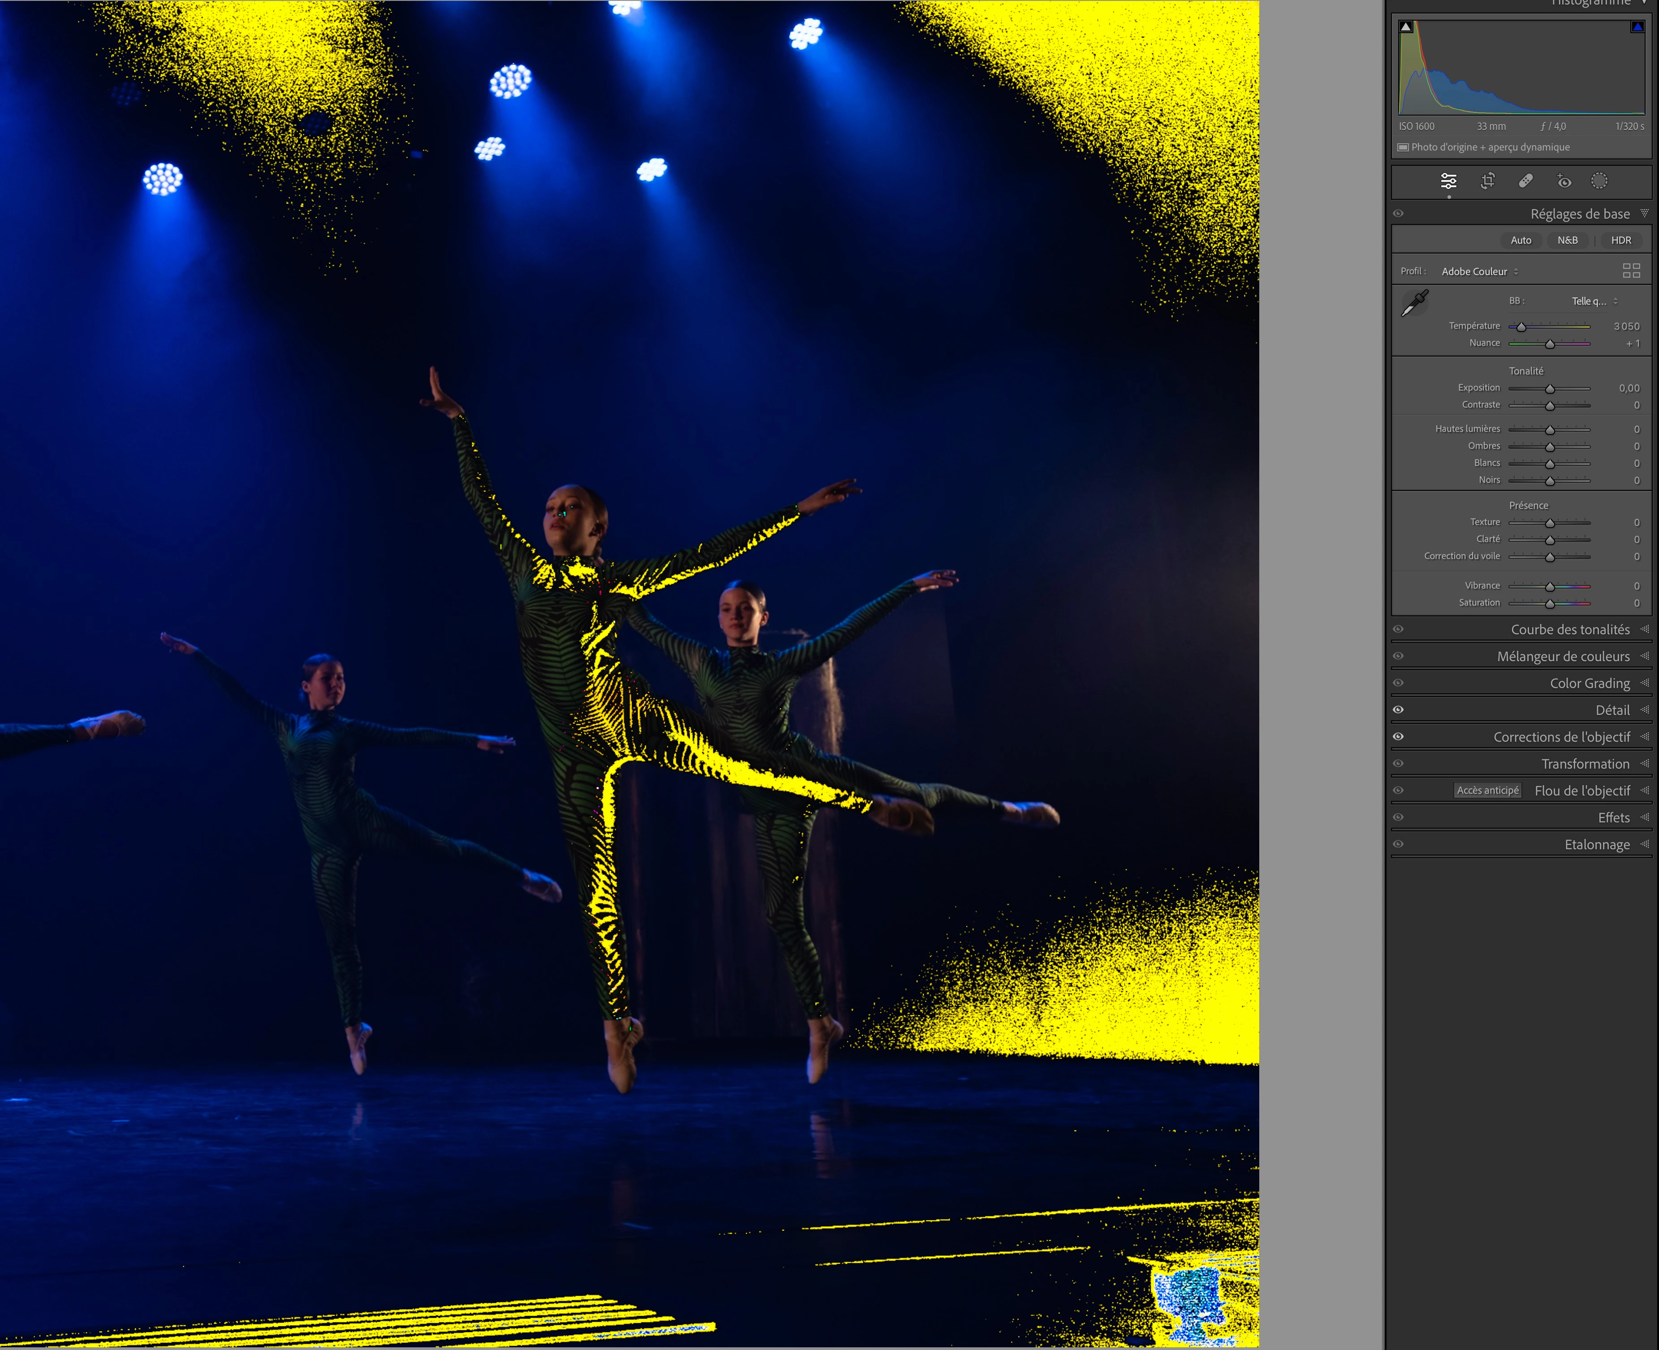Expand the Courbe des tonalités panel
Viewport: 1659px width, 1350px height.
1569,629
